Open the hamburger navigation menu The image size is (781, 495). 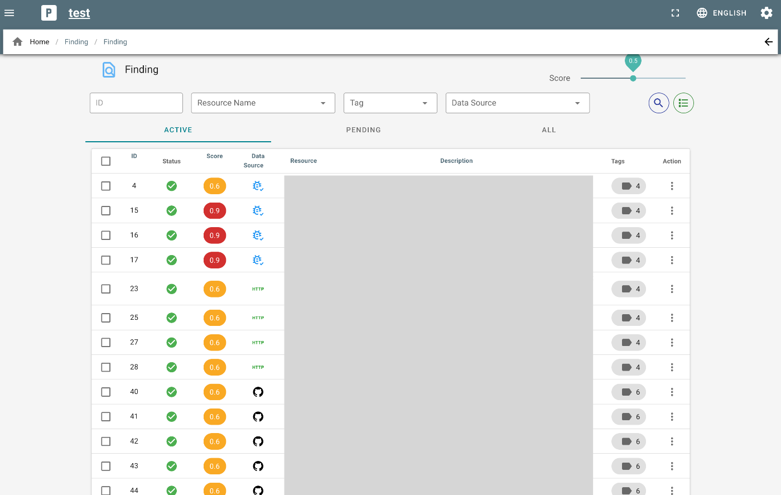coord(9,13)
